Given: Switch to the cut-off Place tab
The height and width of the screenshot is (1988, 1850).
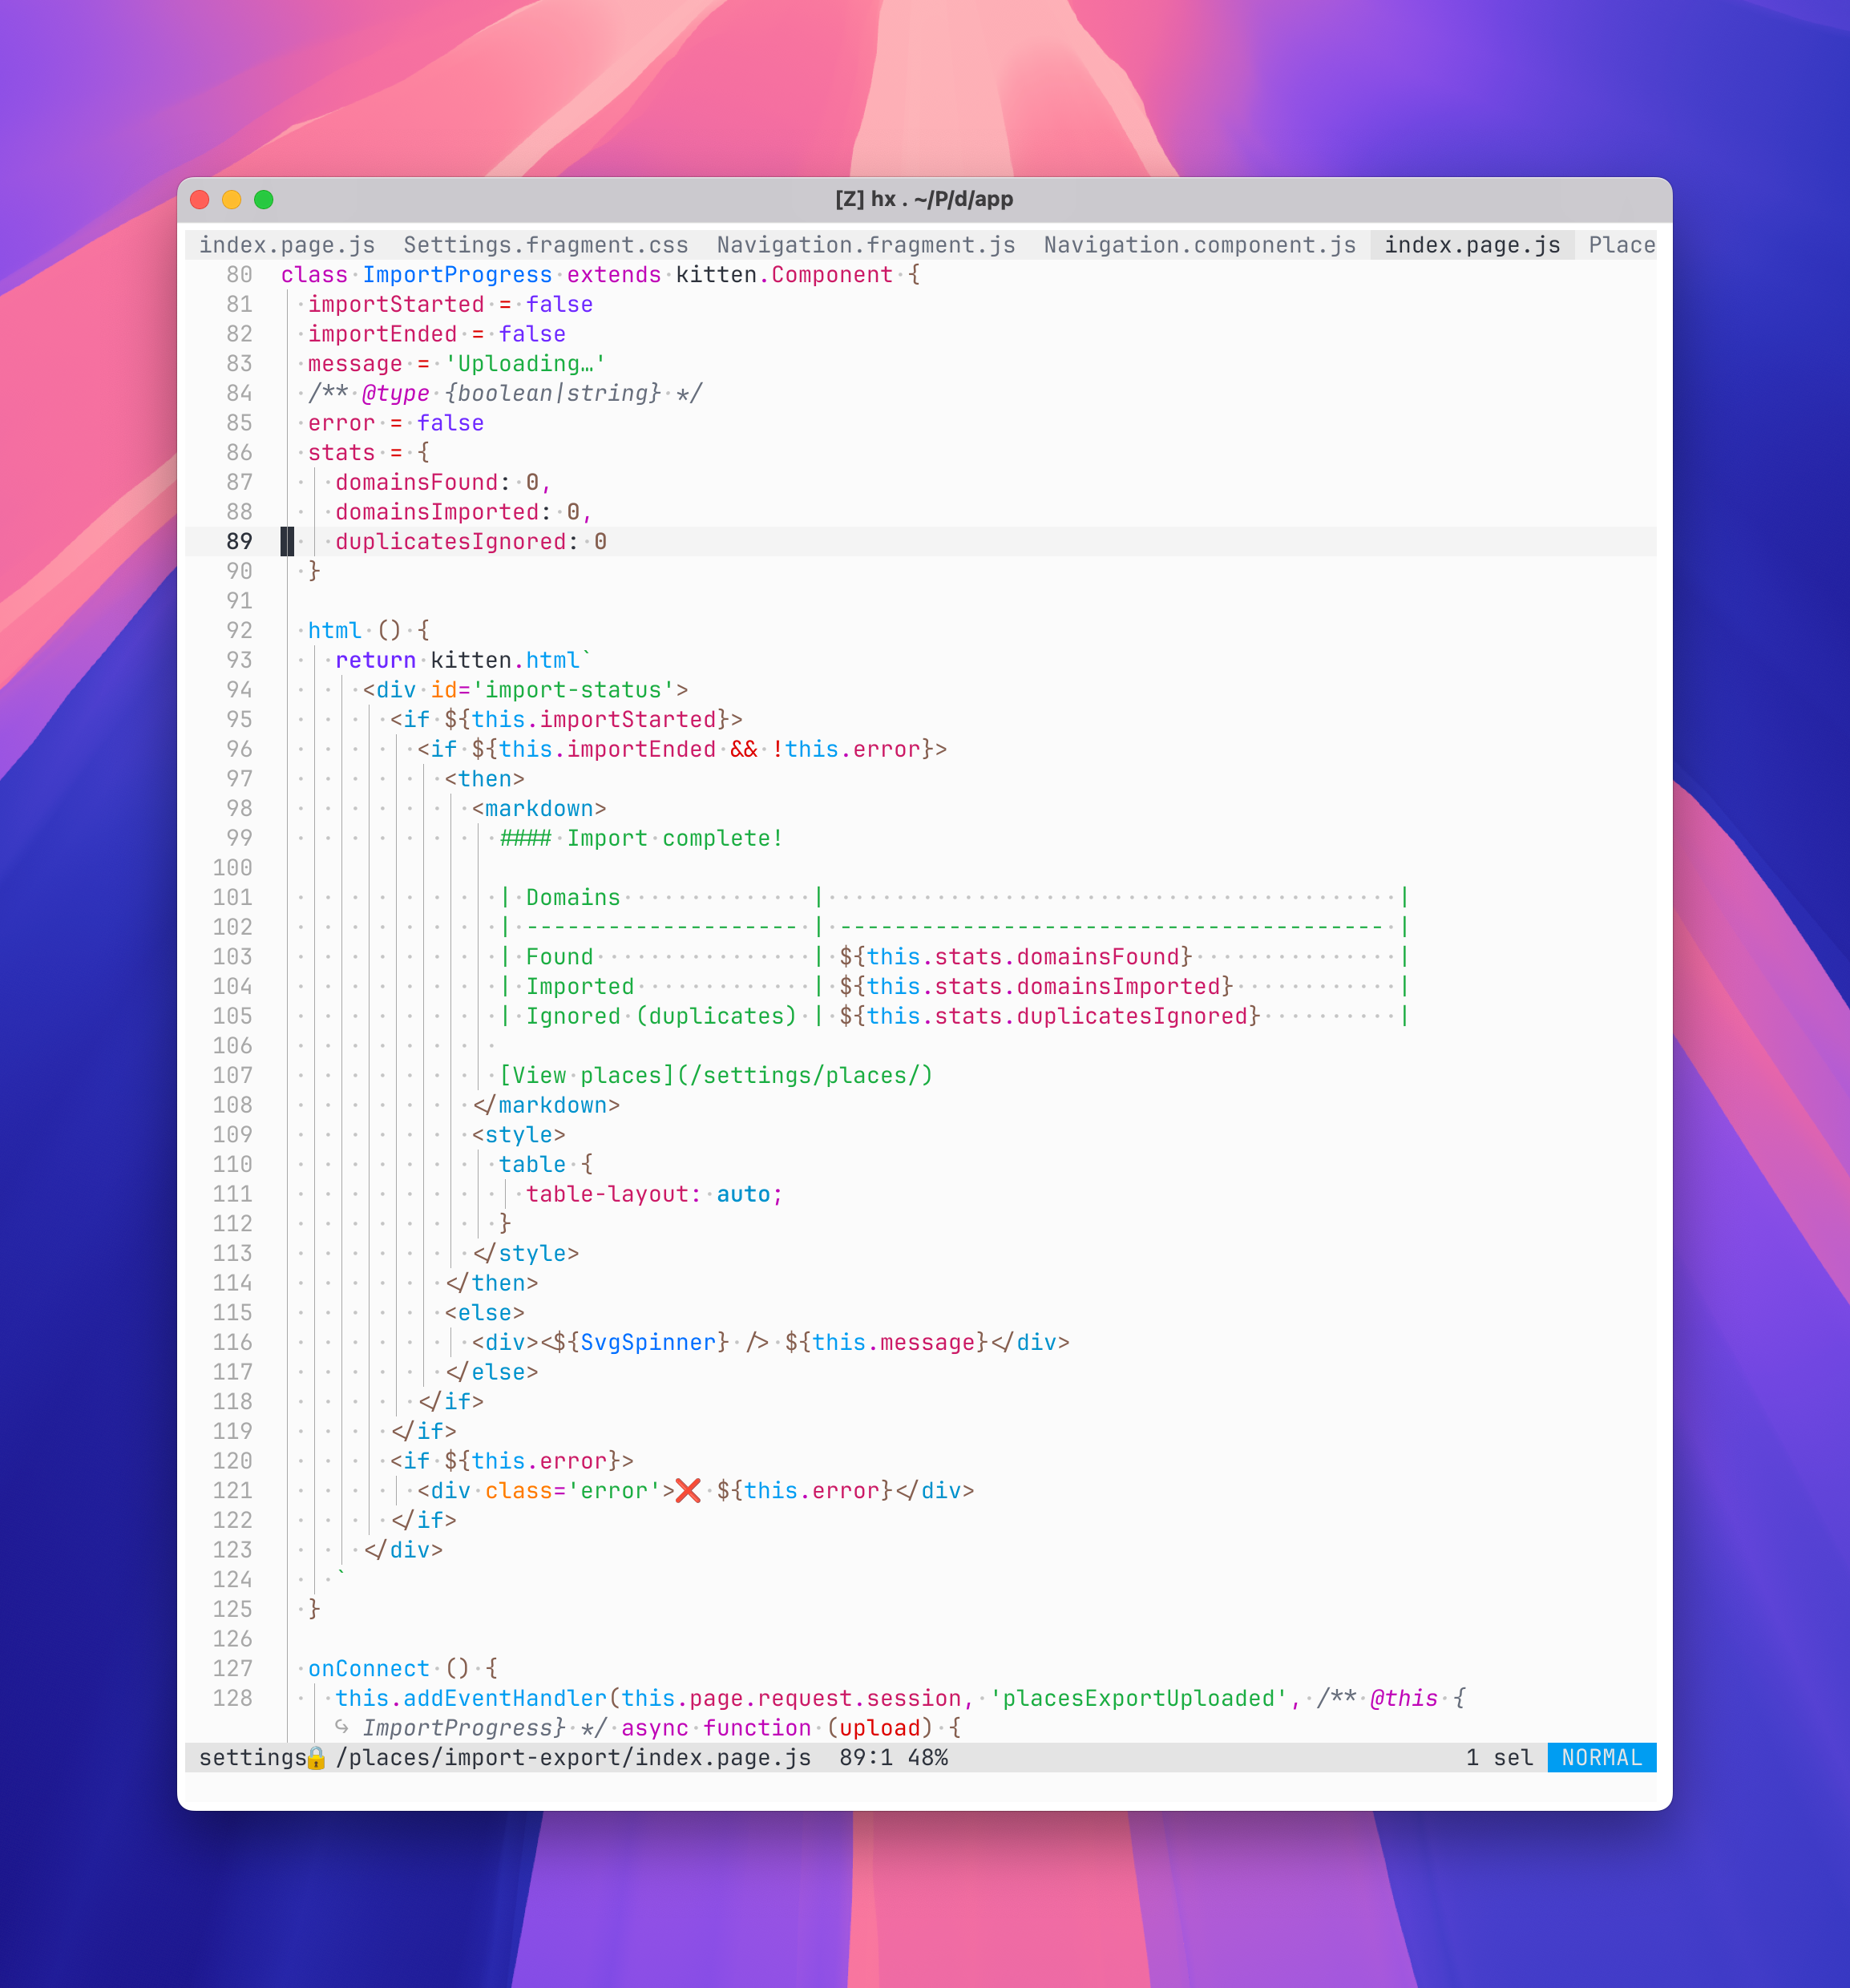Looking at the screenshot, I should point(1622,245).
